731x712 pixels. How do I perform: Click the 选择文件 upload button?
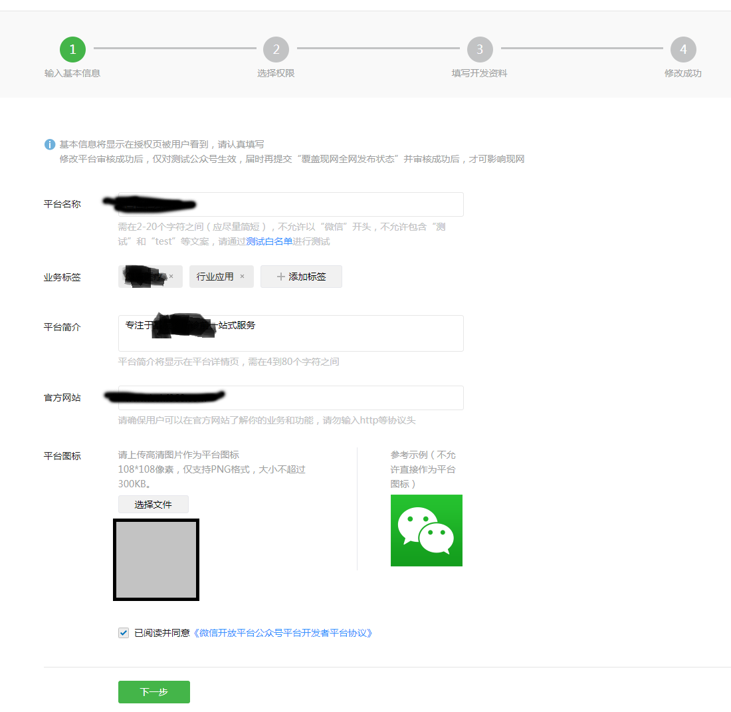tap(154, 505)
